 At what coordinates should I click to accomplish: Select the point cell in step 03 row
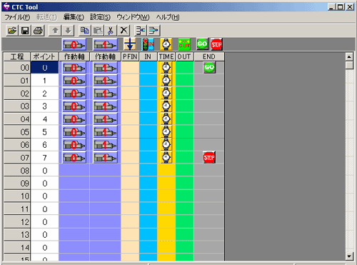coord(44,106)
